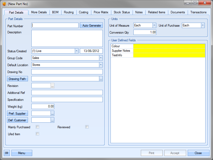This screenshot has width=213, height=160.
Task: Enable the Mainly Purchased checkbox
Action: 38,127
